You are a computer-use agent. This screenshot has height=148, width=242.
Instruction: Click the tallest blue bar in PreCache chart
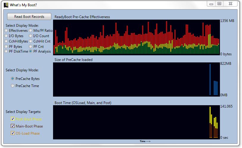click(x=210, y=80)
